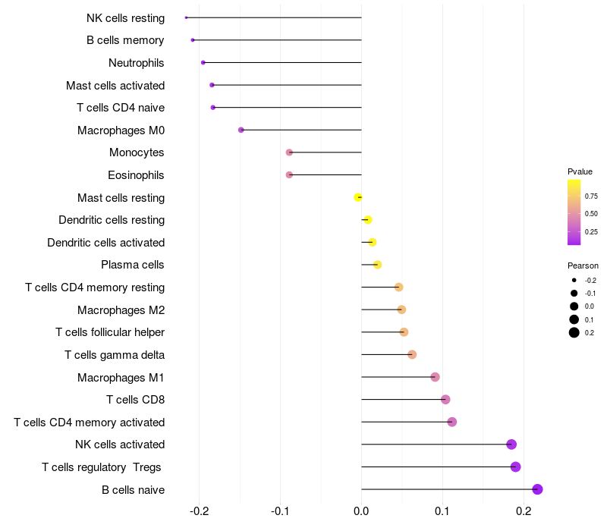Select the Plasma cells label
This screenshot has width=607, height=531.
click(x=133, y=265)
